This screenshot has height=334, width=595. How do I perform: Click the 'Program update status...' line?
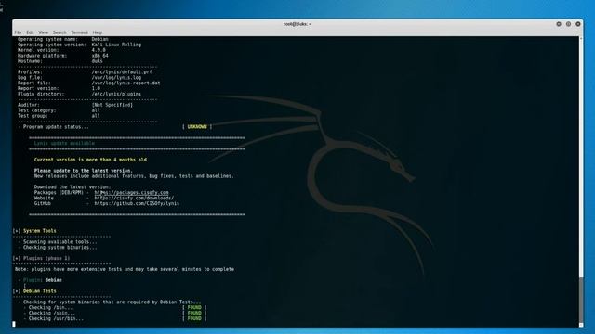[56, 127]
